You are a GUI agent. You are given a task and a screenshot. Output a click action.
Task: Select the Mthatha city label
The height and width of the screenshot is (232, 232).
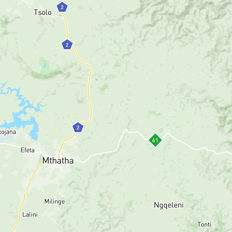tap(58, 161)
